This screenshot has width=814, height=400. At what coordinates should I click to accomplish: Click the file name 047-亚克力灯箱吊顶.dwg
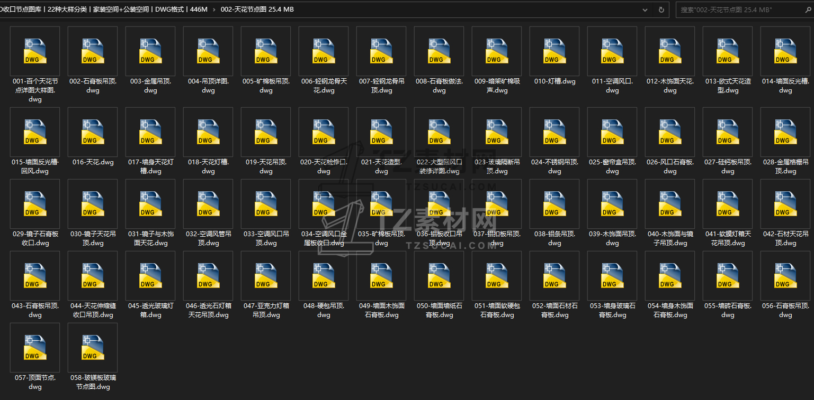tap(266, 311)
